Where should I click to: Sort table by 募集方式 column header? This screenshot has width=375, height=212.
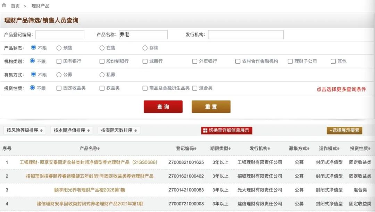point(299,148)
